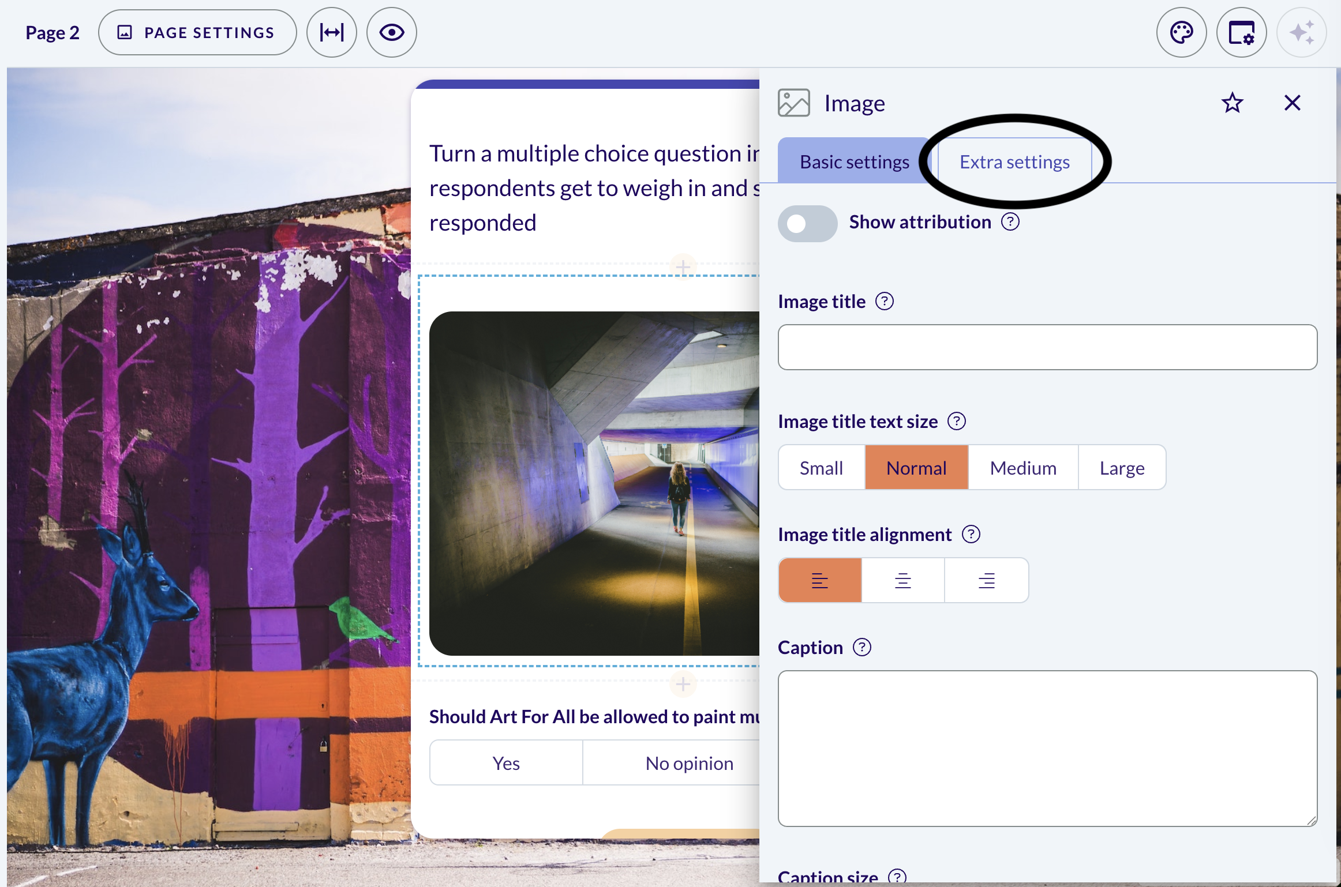Preview page with the eye icon
The image size is (1341, 887).
tap(392, 32)
